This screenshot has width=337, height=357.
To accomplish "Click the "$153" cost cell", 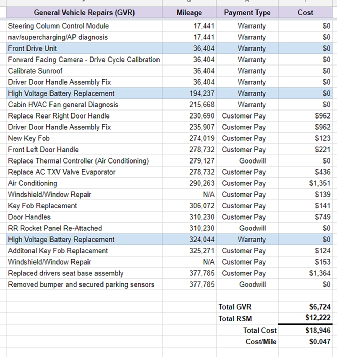I will [305, 262].
